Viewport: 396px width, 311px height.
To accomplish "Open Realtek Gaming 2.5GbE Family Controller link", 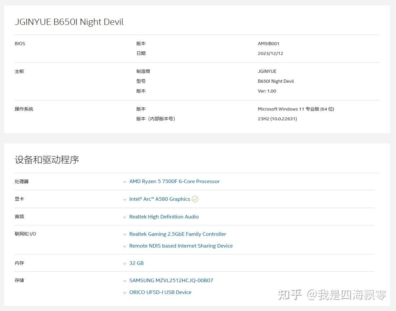I will tap(178, 234).
